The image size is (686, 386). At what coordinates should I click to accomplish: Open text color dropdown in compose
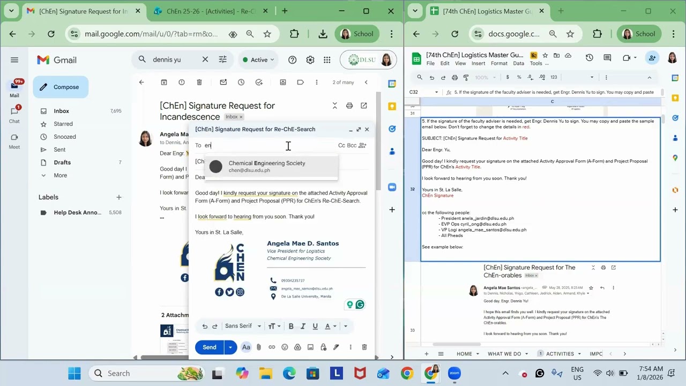330,326
